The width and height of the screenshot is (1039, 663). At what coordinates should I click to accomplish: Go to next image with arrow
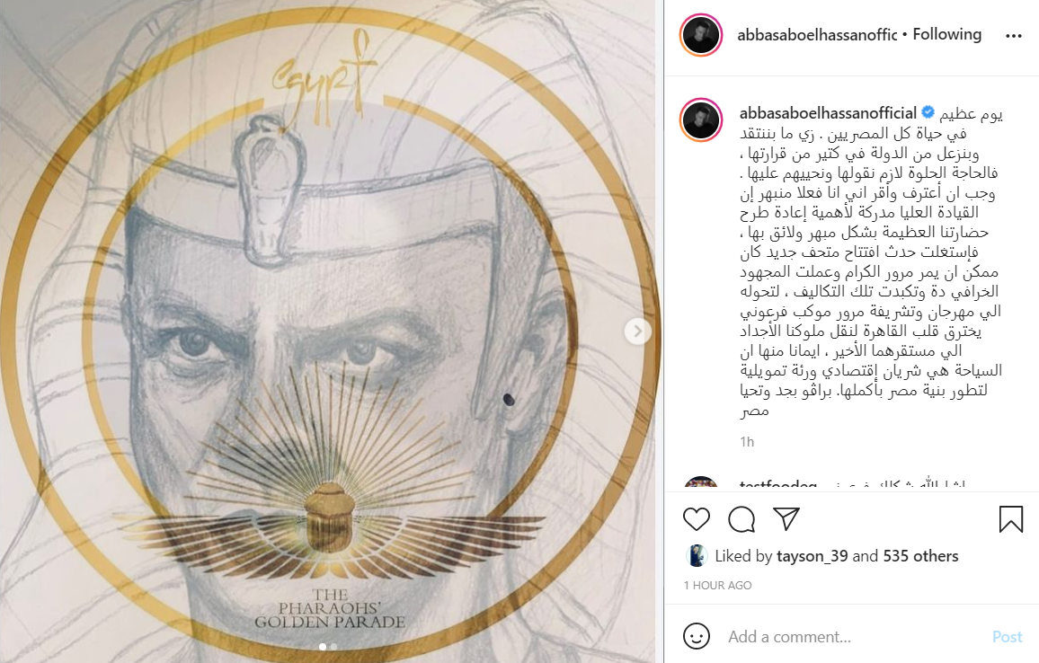pos(637,331)
